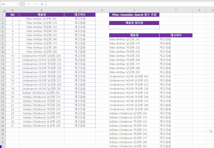Select stock cell in column C row 3

pyautogui.click(x=80, y=23)
